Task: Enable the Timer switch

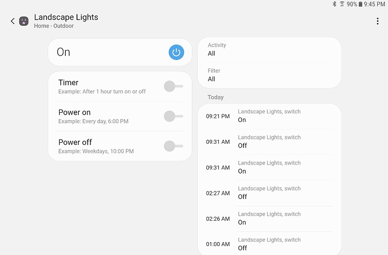Action: 173,86
